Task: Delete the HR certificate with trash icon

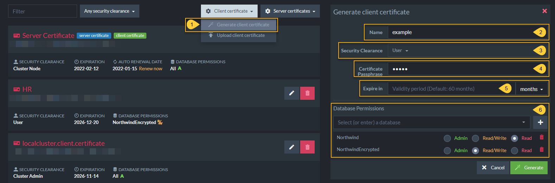Action: [x=307, y=93]
